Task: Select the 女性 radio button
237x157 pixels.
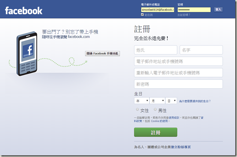Action: pos(137,109)
